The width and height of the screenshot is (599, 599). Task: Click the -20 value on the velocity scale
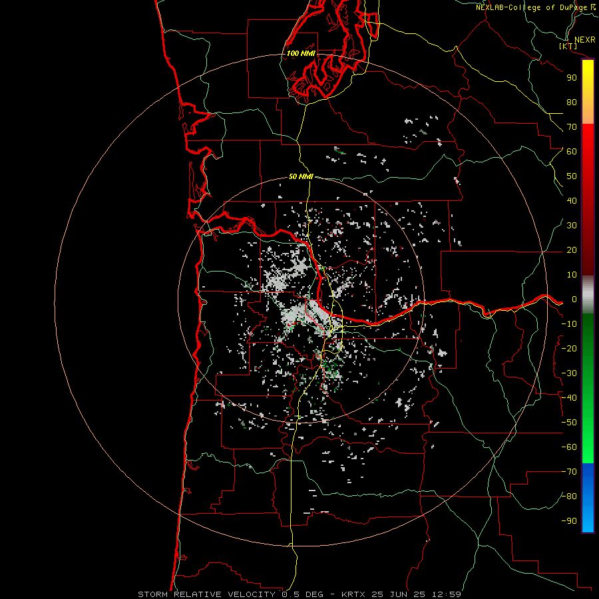(x=569, y=349)
